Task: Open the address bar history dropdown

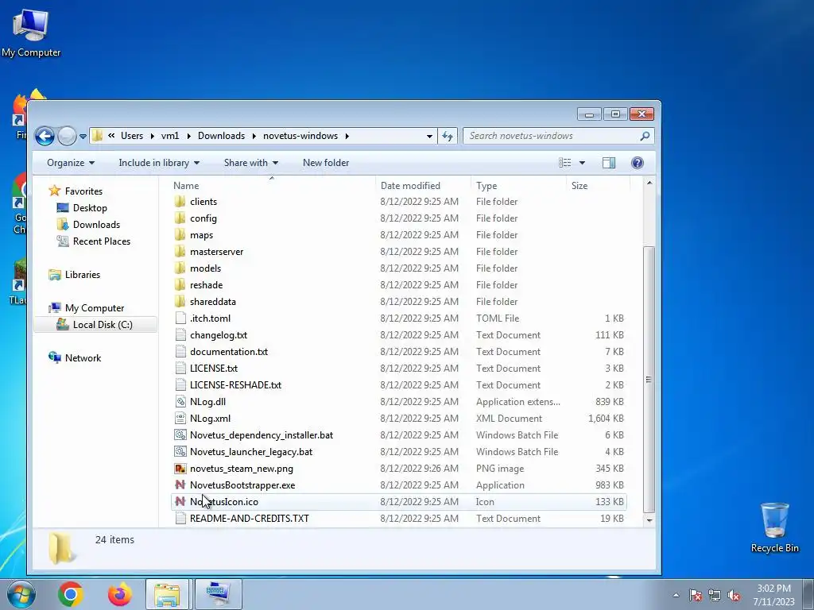Action: (429, 137)
